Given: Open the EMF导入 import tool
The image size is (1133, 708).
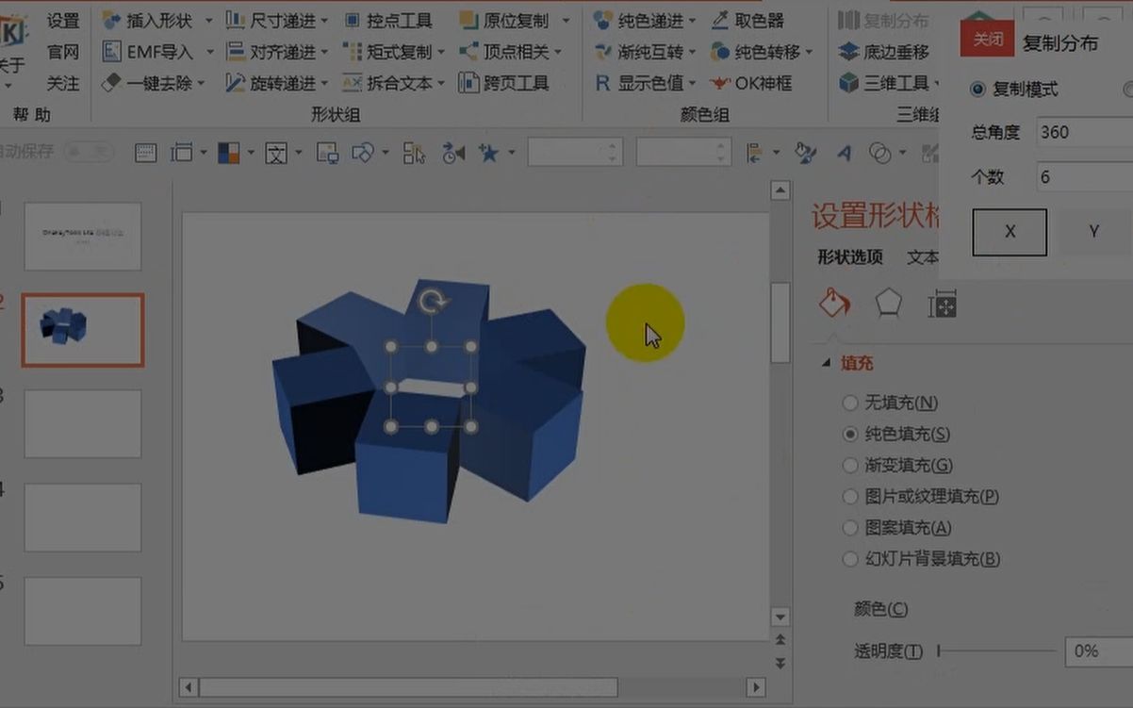Looking at the screenshot, I should coord(158,51).
